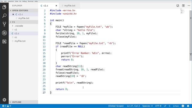Select myFile.txt in Open Editors
Viewport: 192px width, 108px height.
coord(23,18)
